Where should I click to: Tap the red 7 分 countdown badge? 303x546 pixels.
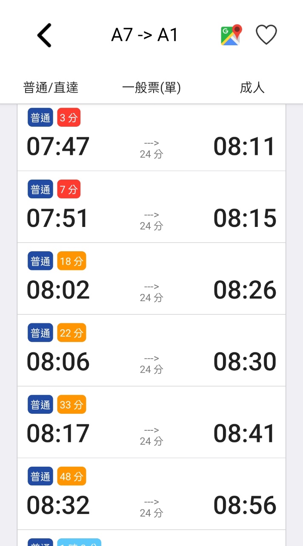click(69, 189)
